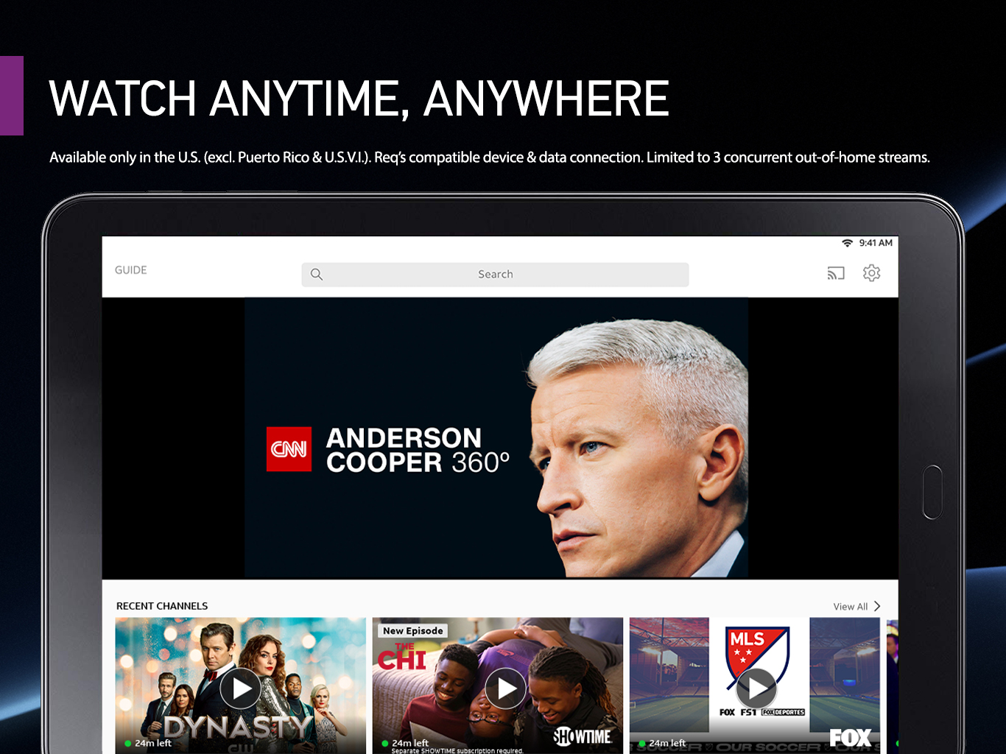Select the CNN logo on the banner
Viewport: 1006px width, 754px height.
coord(289,449)
